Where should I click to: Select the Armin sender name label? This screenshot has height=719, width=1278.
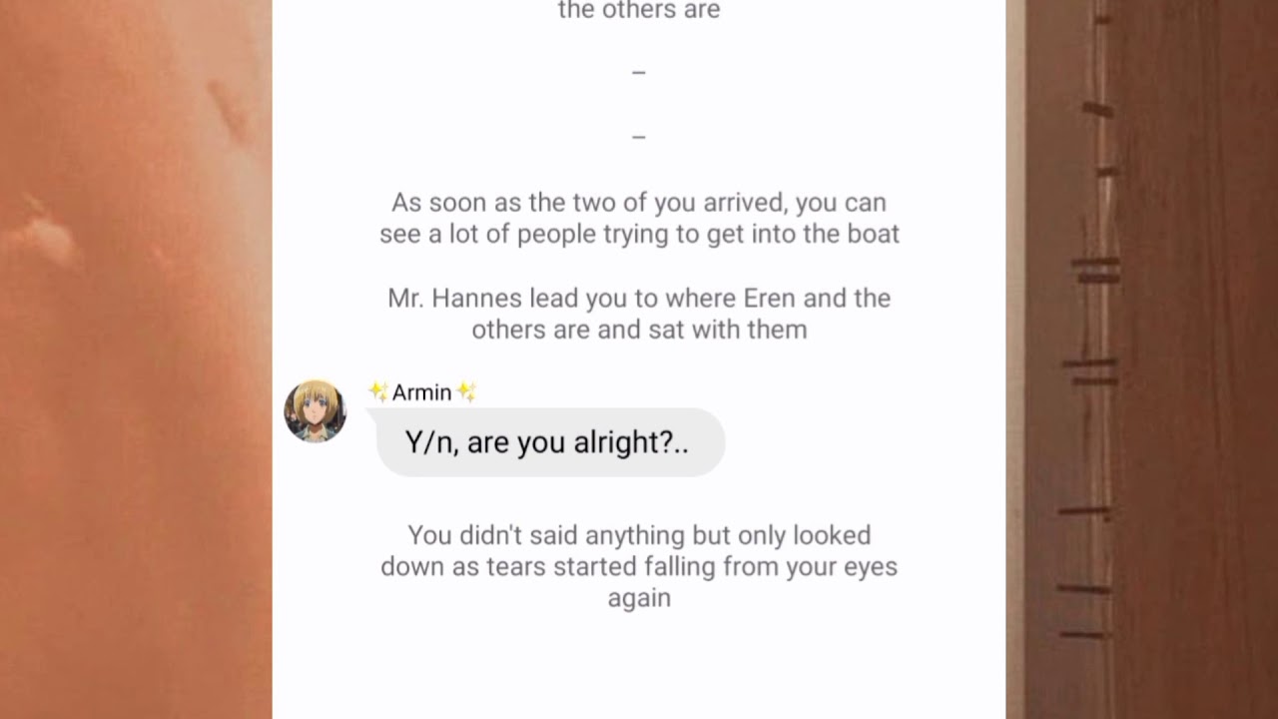pos(421,392)
